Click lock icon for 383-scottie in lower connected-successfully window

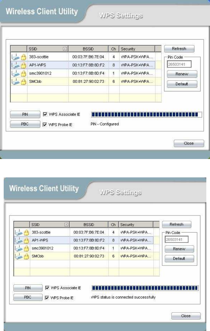26,233
